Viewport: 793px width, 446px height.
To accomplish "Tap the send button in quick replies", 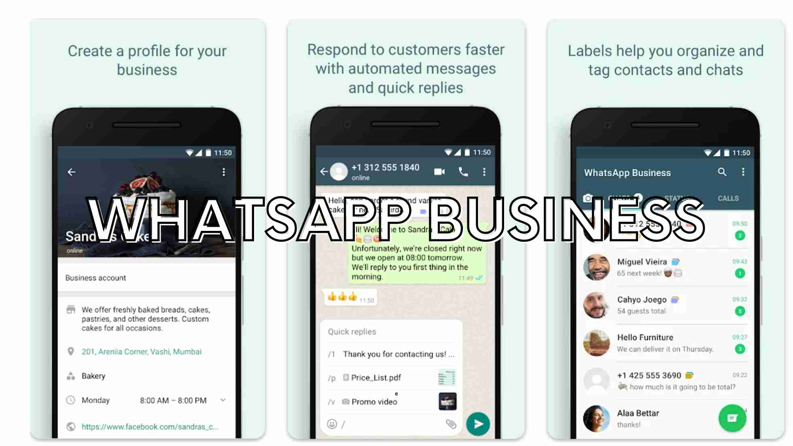I will [478, 424].
